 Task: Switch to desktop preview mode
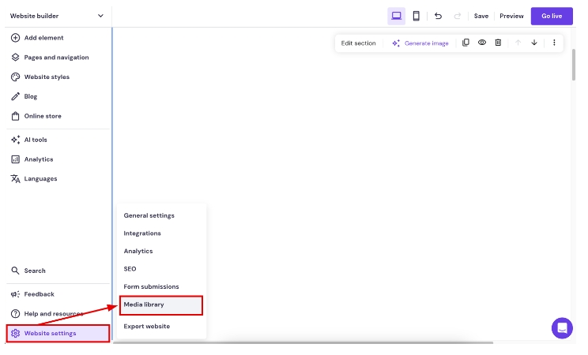(x=396, y=16)
